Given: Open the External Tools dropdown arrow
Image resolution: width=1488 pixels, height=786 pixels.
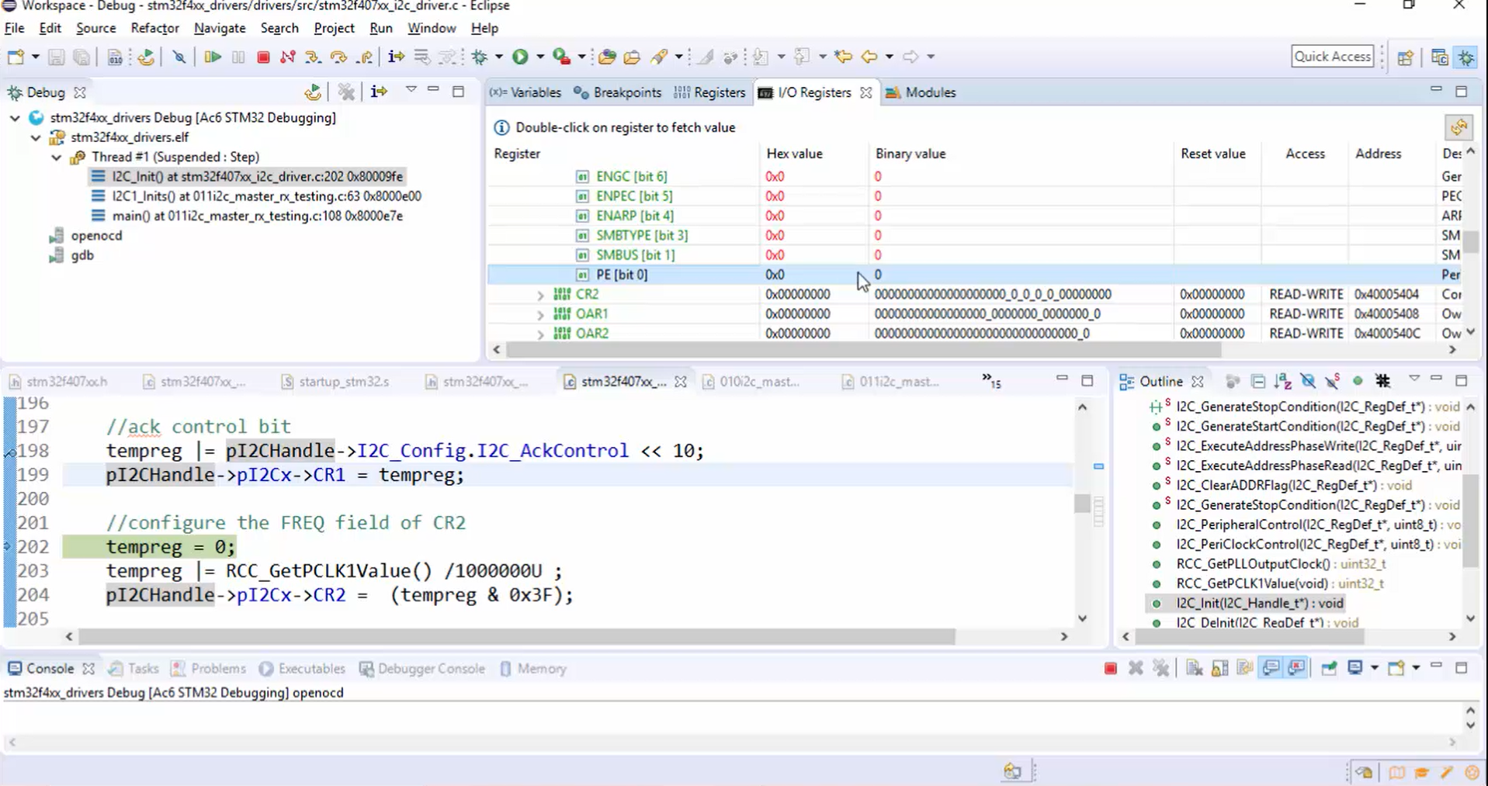Looking at the screenshot, I should [x=581, y=57].
